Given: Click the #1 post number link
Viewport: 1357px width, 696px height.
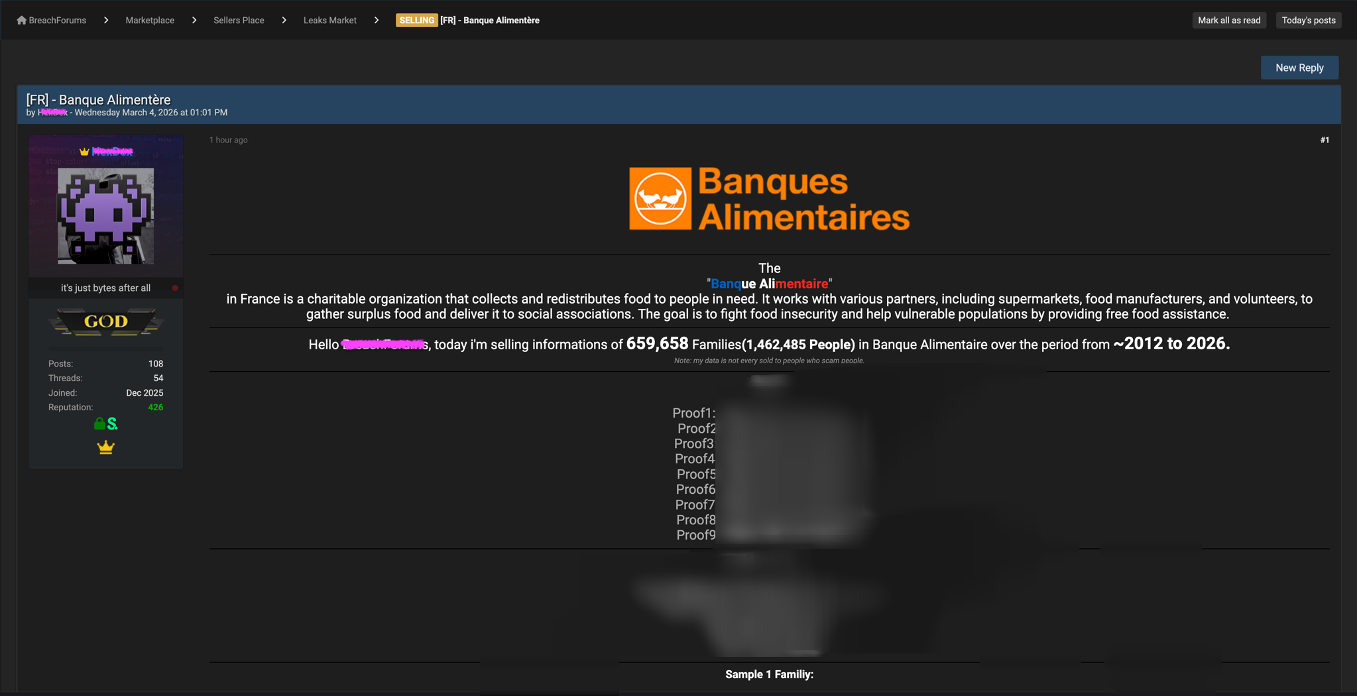Looking at the screenshot, I should pos(1324,140).
